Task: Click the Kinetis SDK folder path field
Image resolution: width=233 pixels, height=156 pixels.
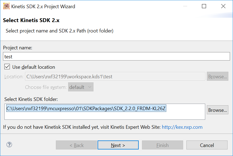Action: 105,112
